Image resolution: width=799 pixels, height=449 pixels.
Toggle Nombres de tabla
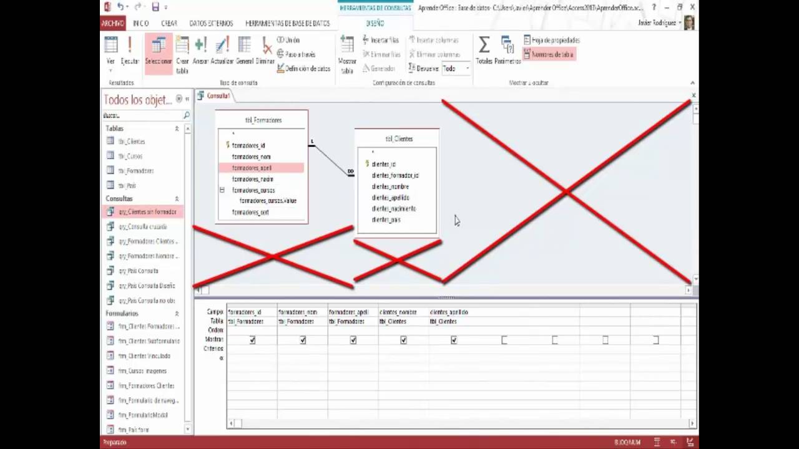[x=548, y=55]
